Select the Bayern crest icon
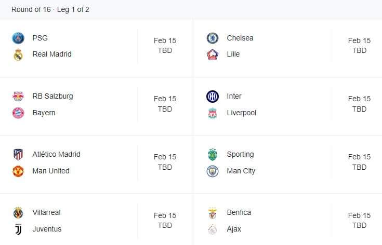The width and height of the screenshot is (382, 245). (18, 113)
